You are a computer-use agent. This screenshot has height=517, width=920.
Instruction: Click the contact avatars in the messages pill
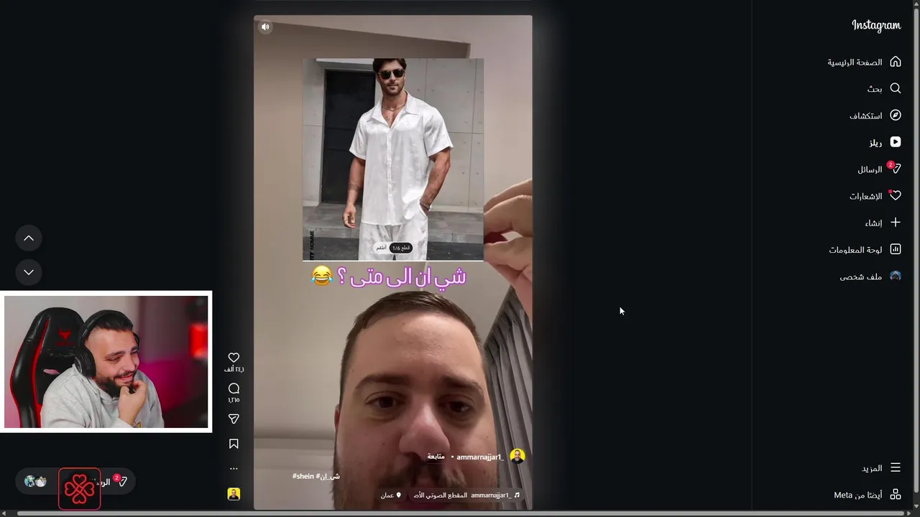pos(35,482)
